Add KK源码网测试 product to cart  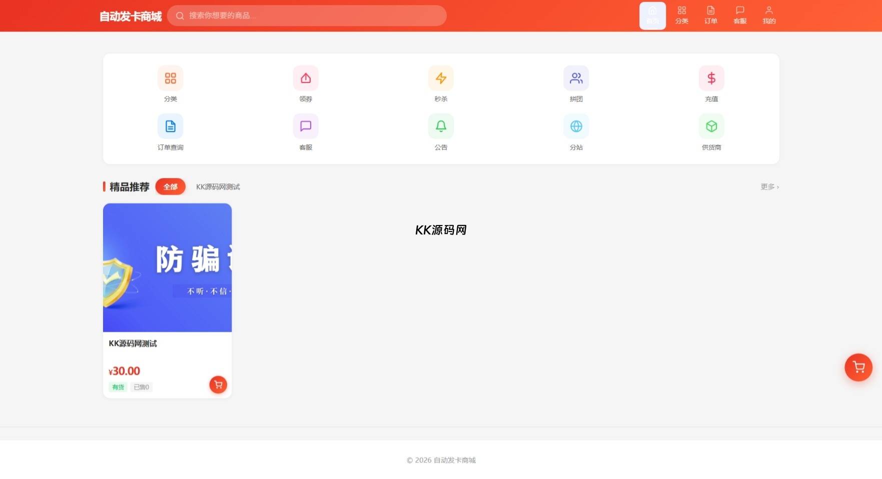coord(218,384)
